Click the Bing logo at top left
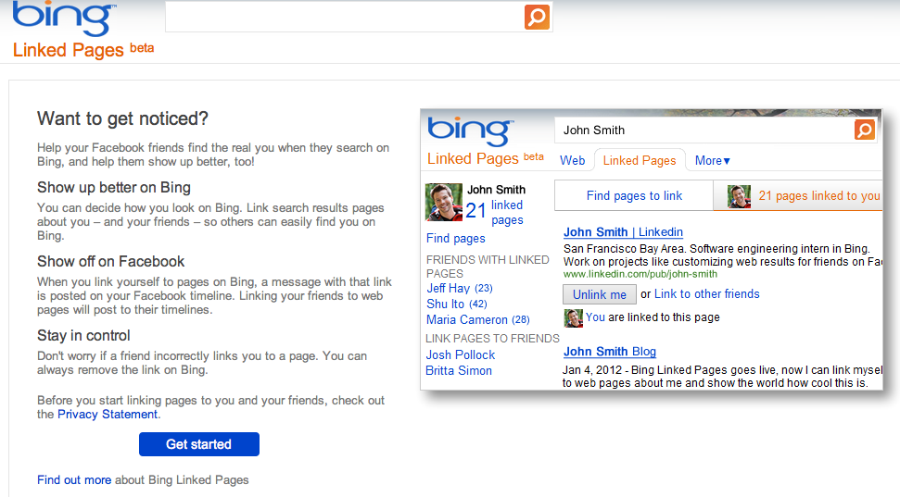Image resolution: width=900 pixels, height=497 pixels. (64, 19)
